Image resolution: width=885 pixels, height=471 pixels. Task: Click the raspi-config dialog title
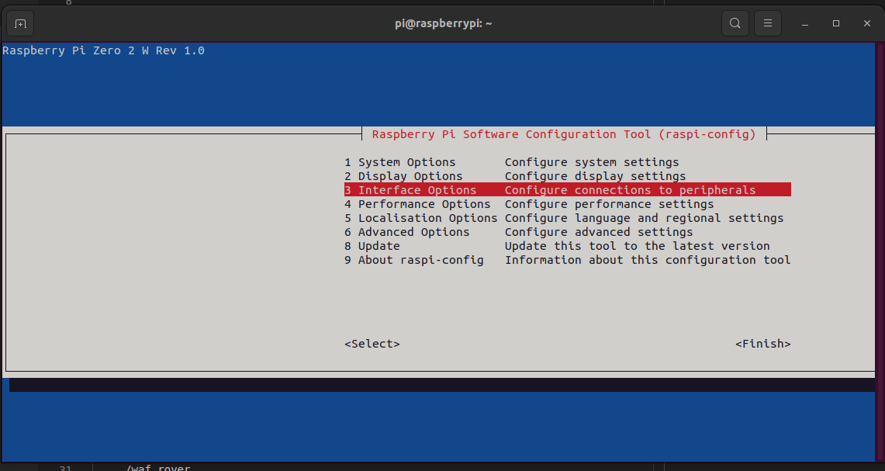pyautogui.click(x=563, y=134)
